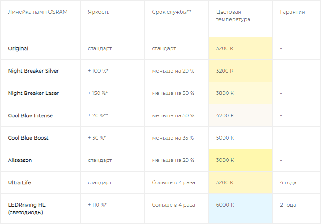Viewport: 321px width, 224px height.
Task: Select the 4 года warranty cell
Action: (x=288, y=182)
